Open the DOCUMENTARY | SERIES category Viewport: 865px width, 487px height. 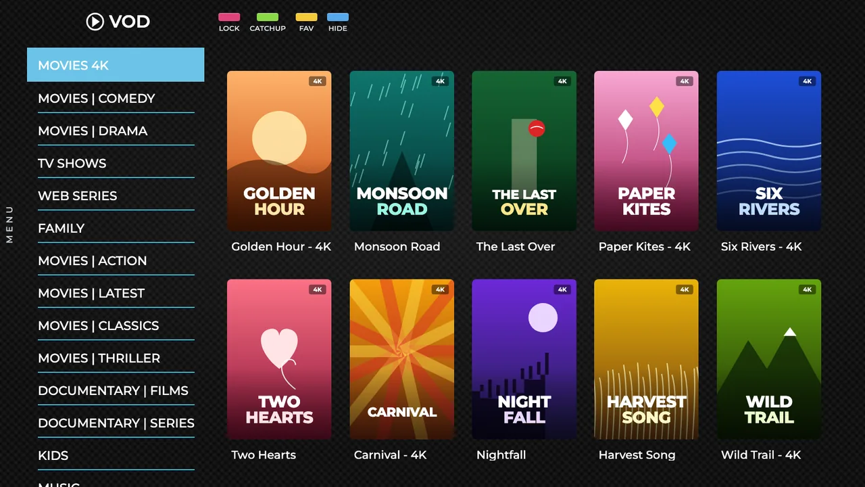[x=116, y=423]
